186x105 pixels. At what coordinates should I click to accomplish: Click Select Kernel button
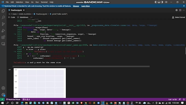(x=178, y=17)
